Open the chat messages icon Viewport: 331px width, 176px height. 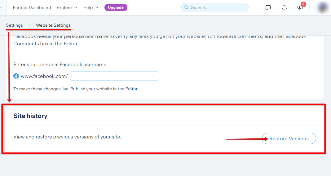coord(268,8)
